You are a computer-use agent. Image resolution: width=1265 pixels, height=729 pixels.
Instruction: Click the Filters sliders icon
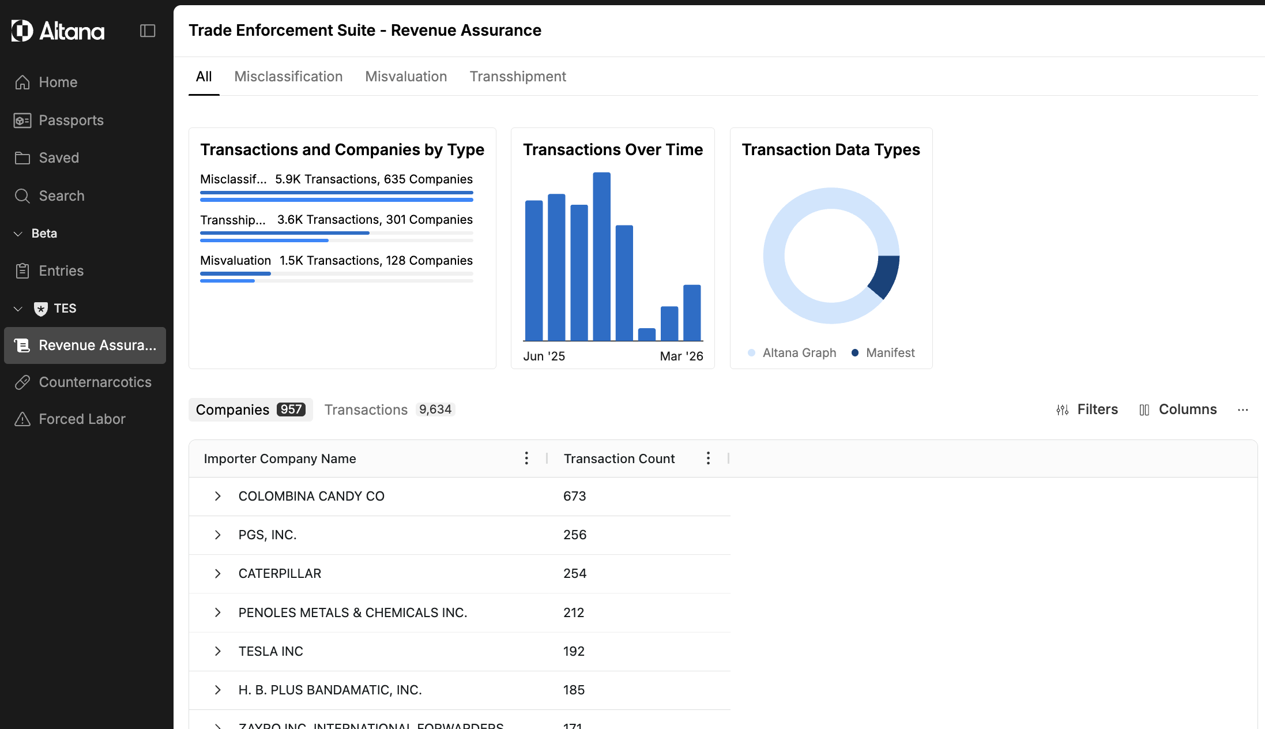1063,410
